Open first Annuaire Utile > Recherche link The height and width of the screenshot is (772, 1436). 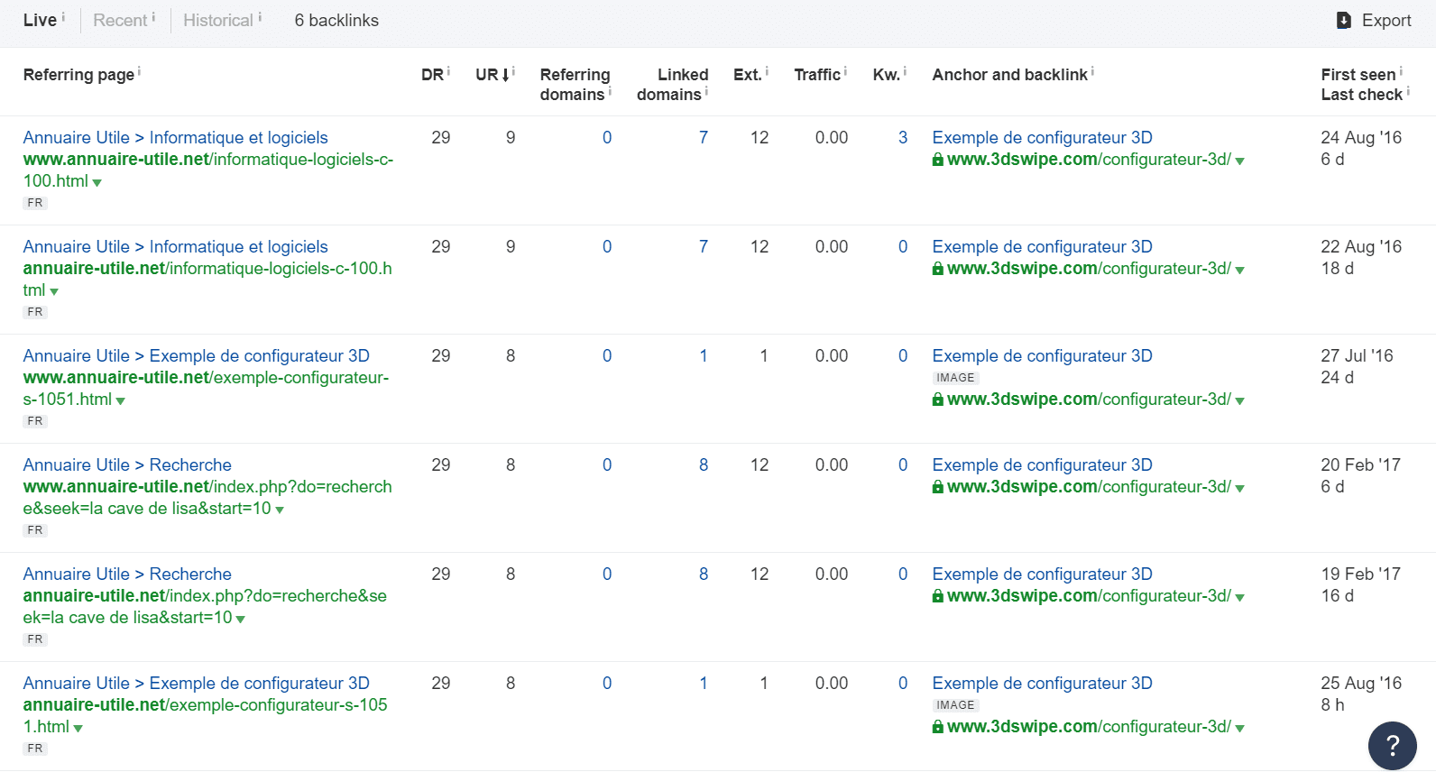pos(127,465)
